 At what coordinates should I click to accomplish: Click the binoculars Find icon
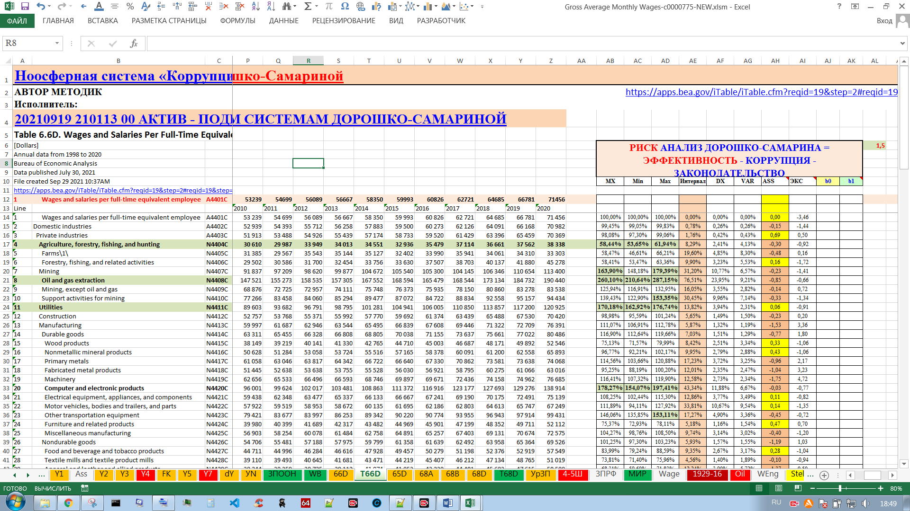coord(286,7)
